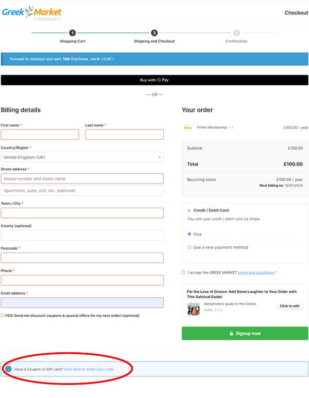Image resolution: width=309 pixels, height=398 pixels.
Task: Click the 'Click to add' book button
Action: (x=289, y=306)
